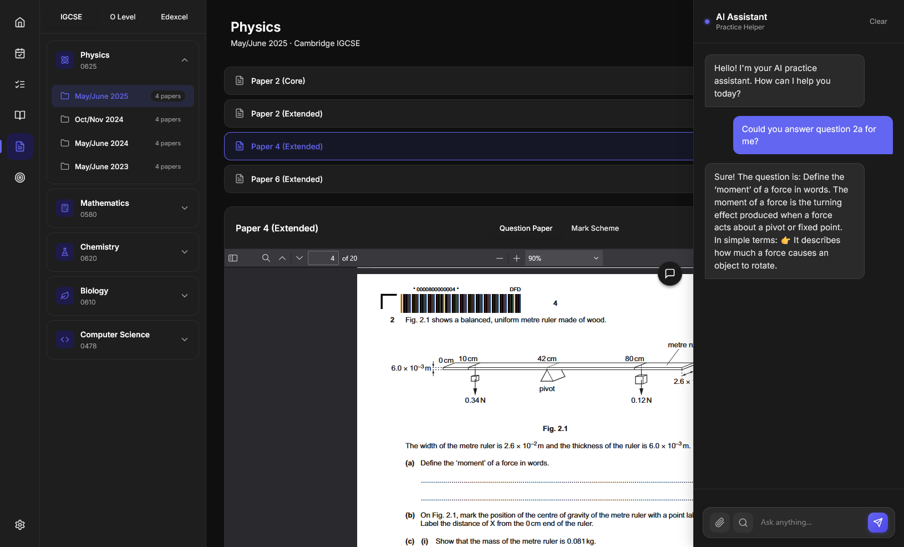Open the book icon in the sidebar
The width and height of the screenshot is (904, 547).
[20, 115]
